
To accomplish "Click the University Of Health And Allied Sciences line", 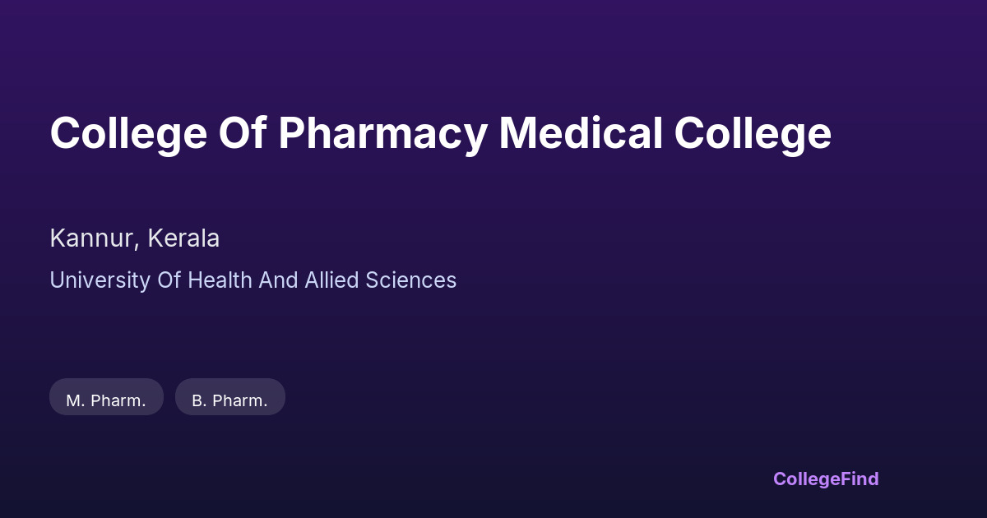I will pyautogui.click(x=253, y=280).
